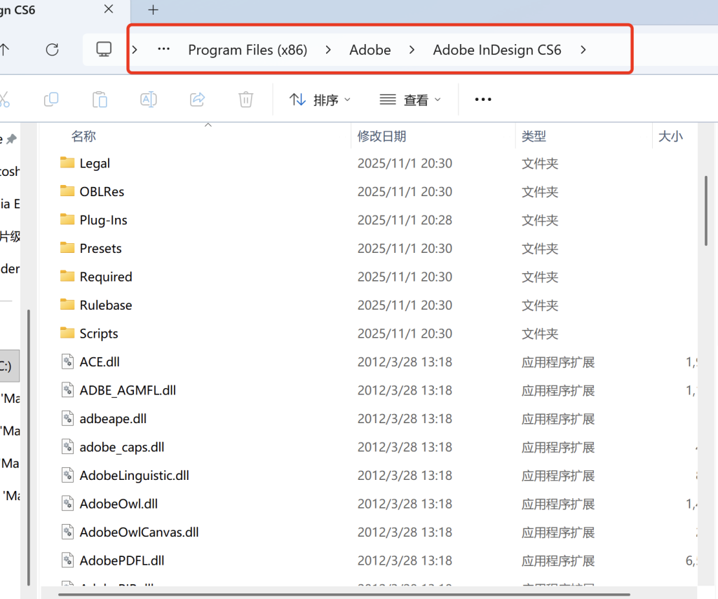
Task: Click the Rename icon in toolbar
Action: [149, 99]
